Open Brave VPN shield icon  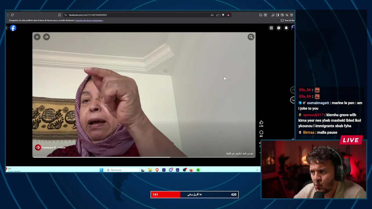pyautogui.click(x=291, y=15)
